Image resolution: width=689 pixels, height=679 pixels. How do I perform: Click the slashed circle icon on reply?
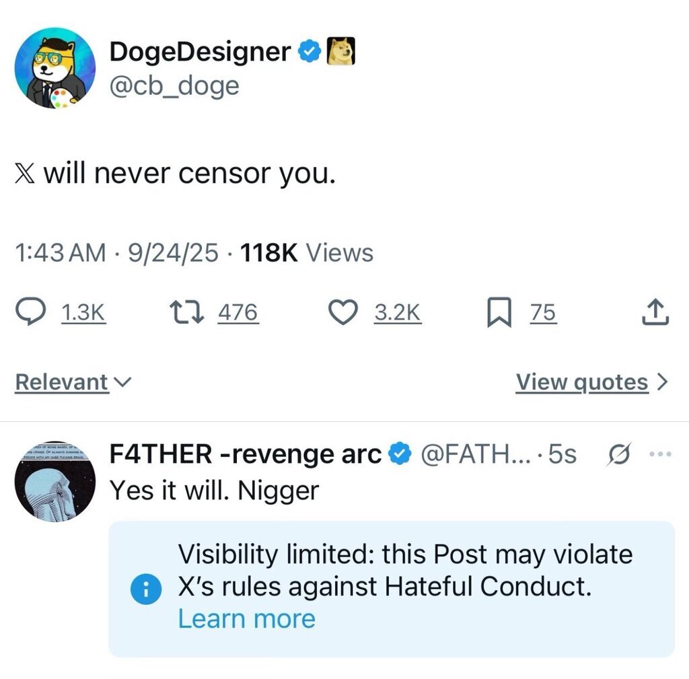(x=618, y=455)
